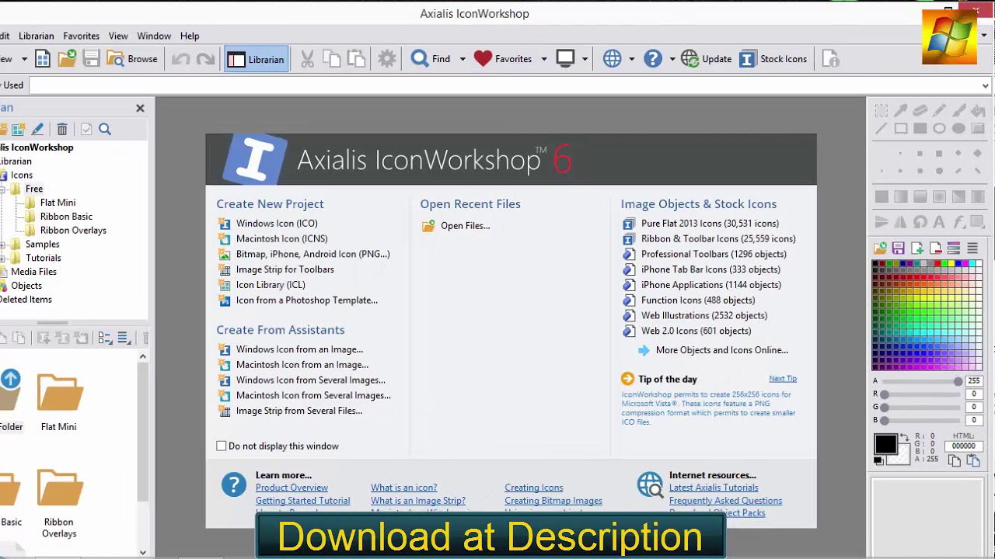Check the Do not display this window option
Viewport: 995px width, 559px height.
pyautogui.click(x=222, y=446)
